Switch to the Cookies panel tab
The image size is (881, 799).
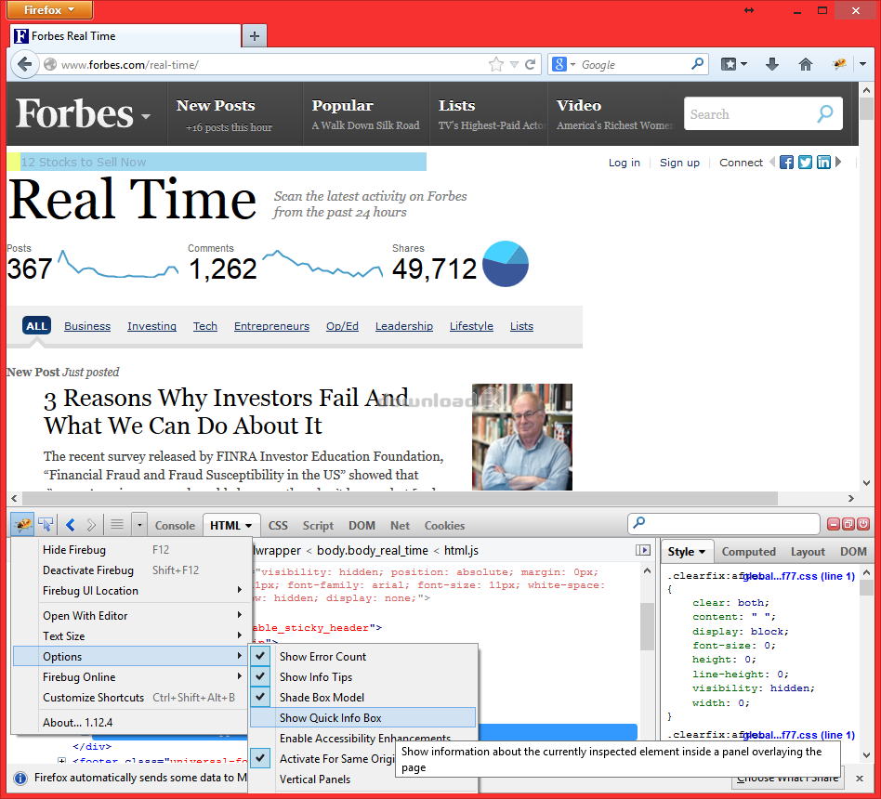pyautogui.click(x=444, y=525)
